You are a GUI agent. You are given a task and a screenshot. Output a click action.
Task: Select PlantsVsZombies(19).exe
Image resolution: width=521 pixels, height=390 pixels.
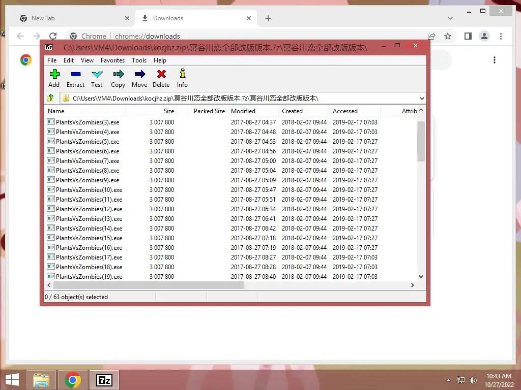(89, 277)
